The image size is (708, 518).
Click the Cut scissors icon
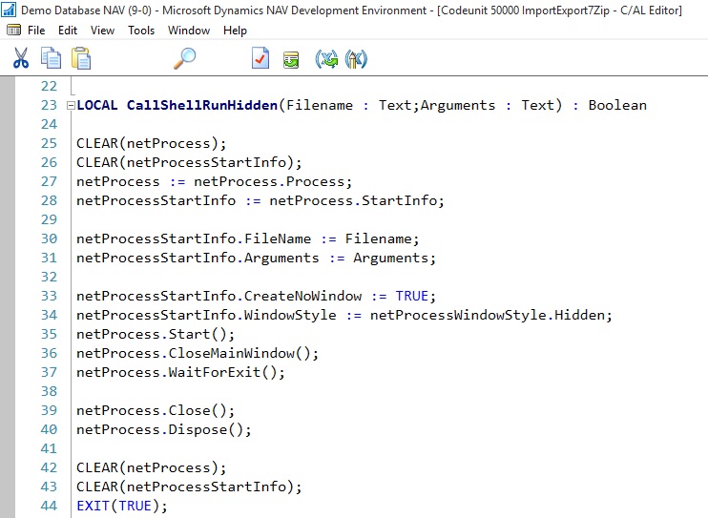(x=21, y=59)
